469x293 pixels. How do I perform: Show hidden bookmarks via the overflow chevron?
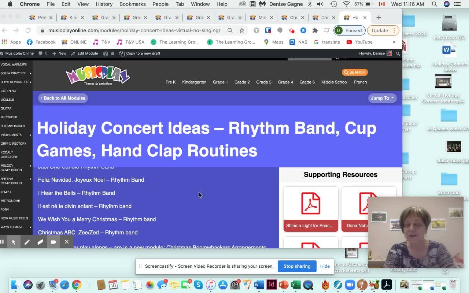click(x=394, y=42)
